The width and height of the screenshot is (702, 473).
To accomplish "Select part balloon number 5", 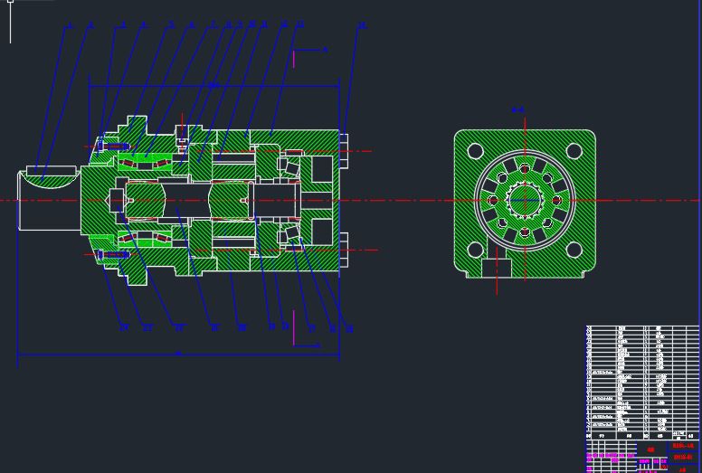I will click(171, 25).
